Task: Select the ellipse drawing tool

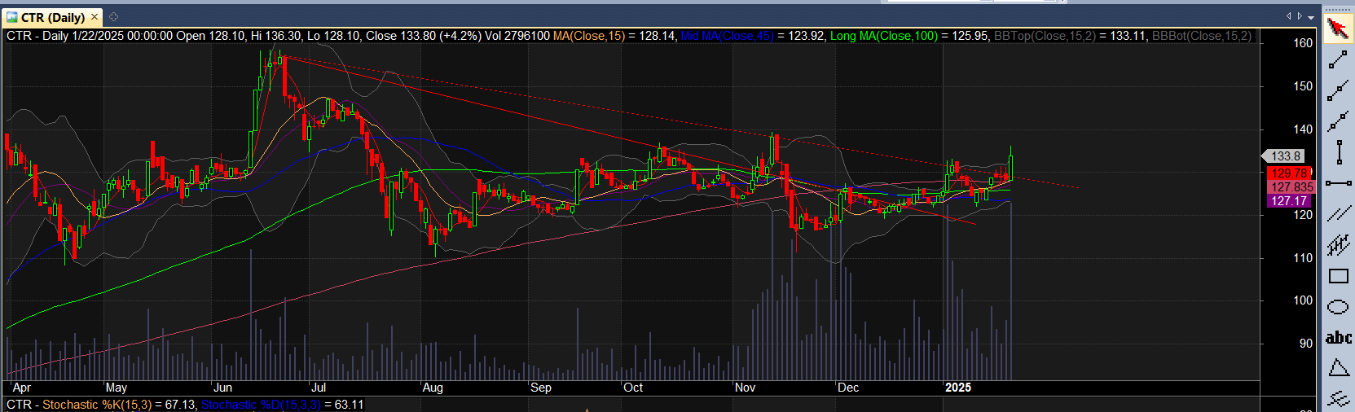Action: [x=1338, y=307]
